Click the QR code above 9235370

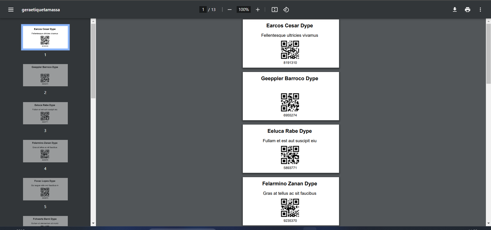point(290,208)
